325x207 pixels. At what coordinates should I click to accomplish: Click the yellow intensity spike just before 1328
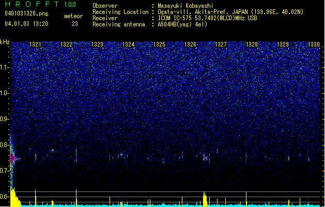coord(246,199)
